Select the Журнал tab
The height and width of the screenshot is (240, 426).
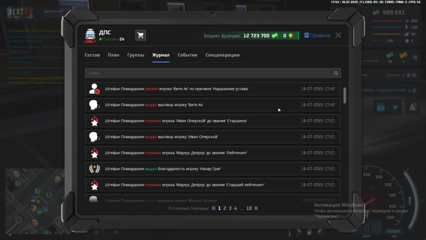(161, 55)
